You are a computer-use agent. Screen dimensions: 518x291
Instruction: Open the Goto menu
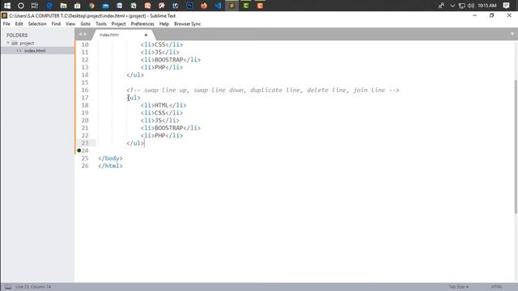tap(85, 23)
